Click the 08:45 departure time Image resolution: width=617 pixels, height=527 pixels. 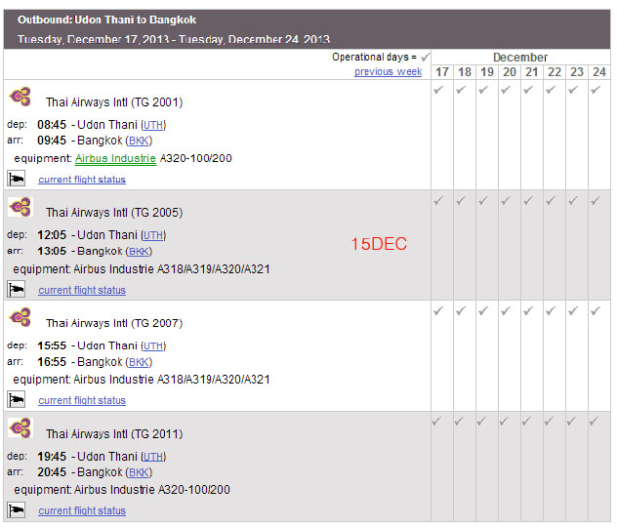coord(52,125)
